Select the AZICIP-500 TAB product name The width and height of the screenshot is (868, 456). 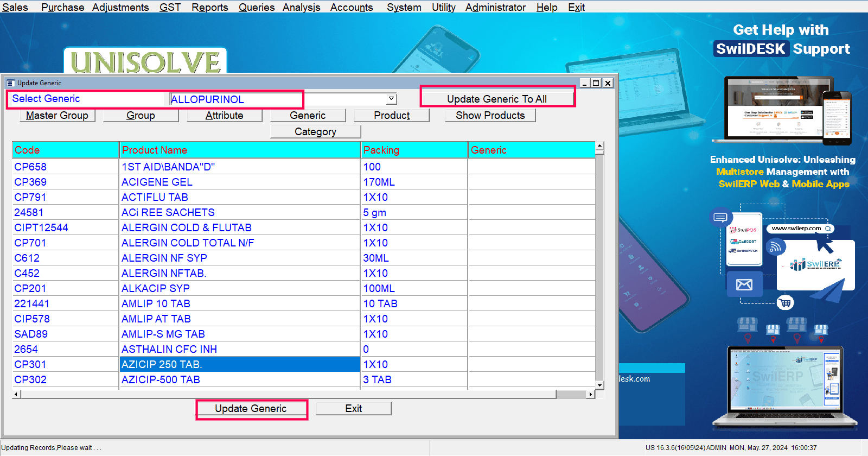tap(161, 379)
